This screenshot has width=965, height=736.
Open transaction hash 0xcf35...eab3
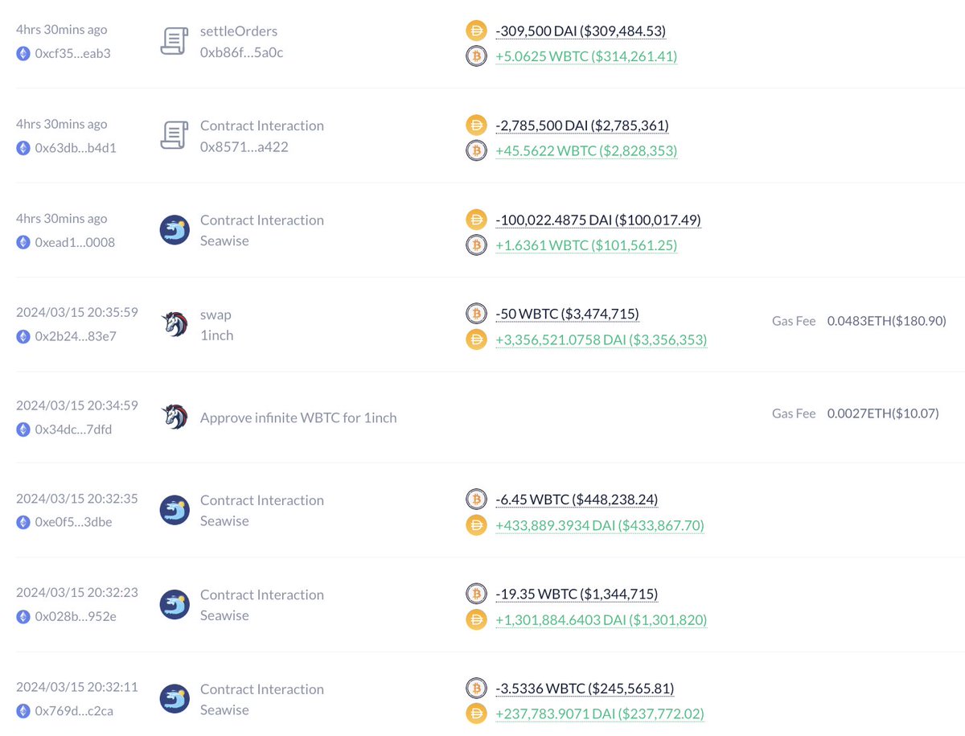pyautogui.click(x=73, y=54)
